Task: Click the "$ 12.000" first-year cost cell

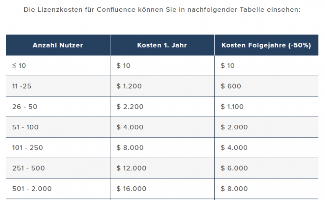Action: (131, 168)
